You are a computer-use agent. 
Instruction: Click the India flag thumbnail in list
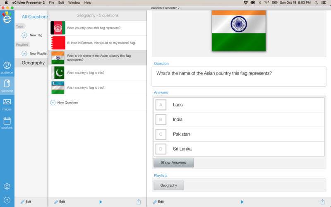pos(58,58)
